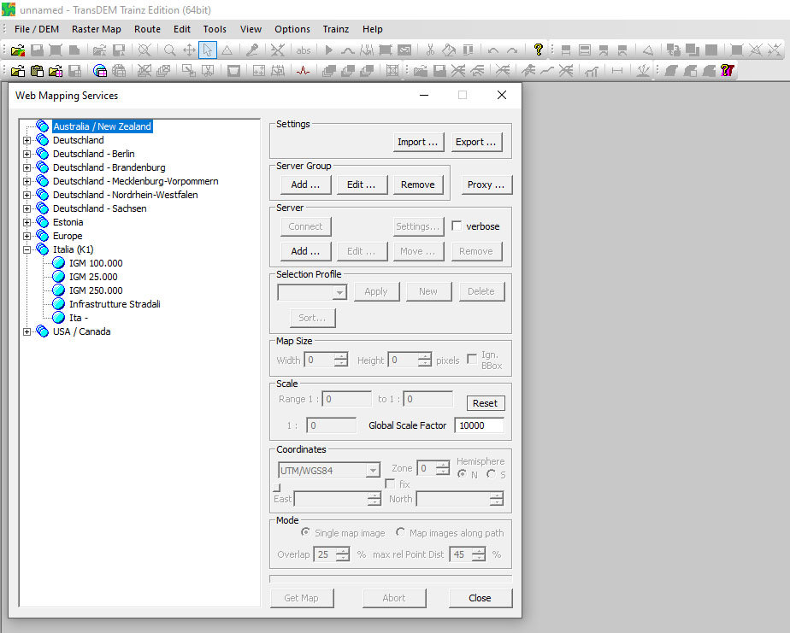Viewport: 790px width, 633px height.
Task: Select the Infrastrutture Stradali server entry
Action: (115, 304)
